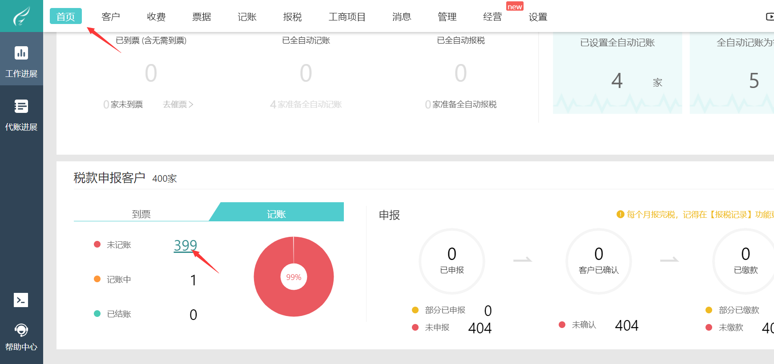Screen dimensions: 774x364
Task: Click the orange info icon beside 申报 tip
Action: 620,215
